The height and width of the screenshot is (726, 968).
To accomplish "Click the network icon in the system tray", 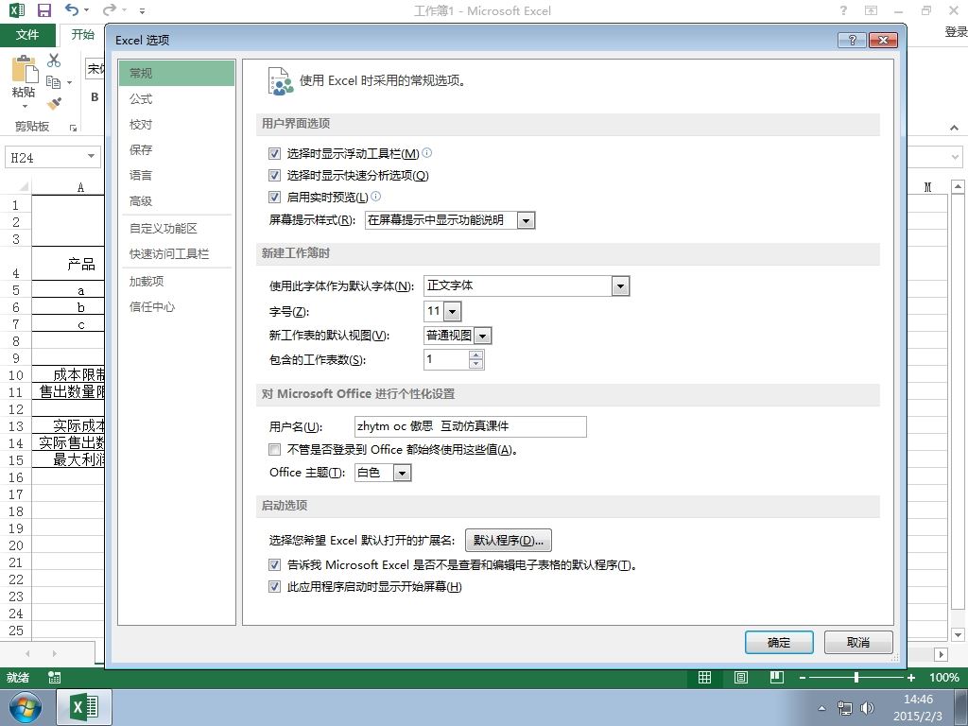I will point(844,707).
